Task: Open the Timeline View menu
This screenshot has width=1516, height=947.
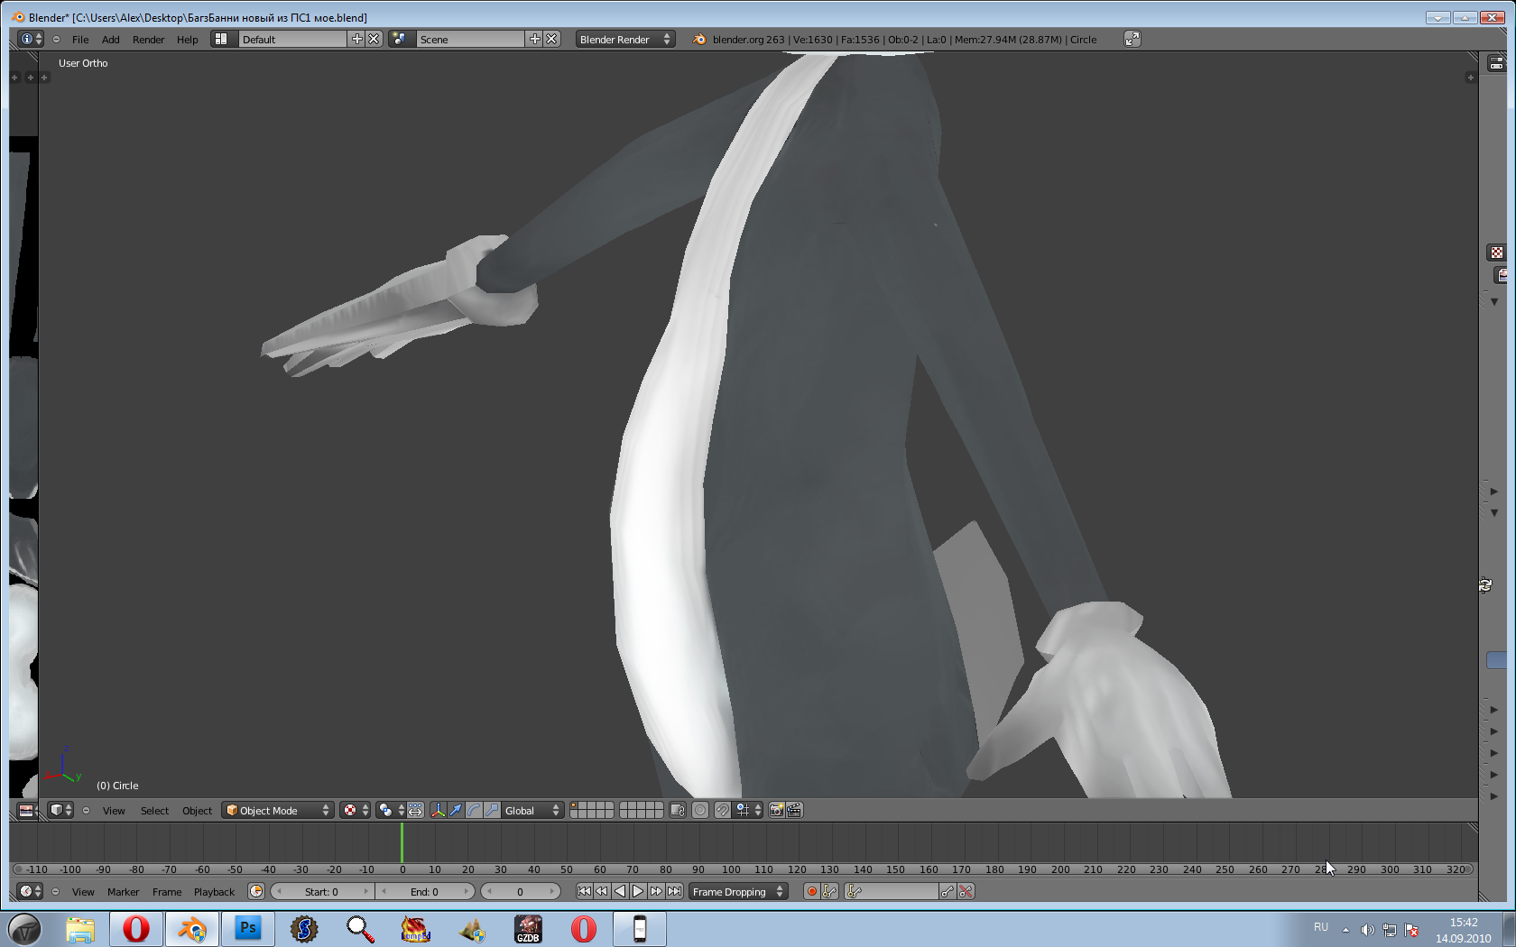Action: click(x=83, y=892)
